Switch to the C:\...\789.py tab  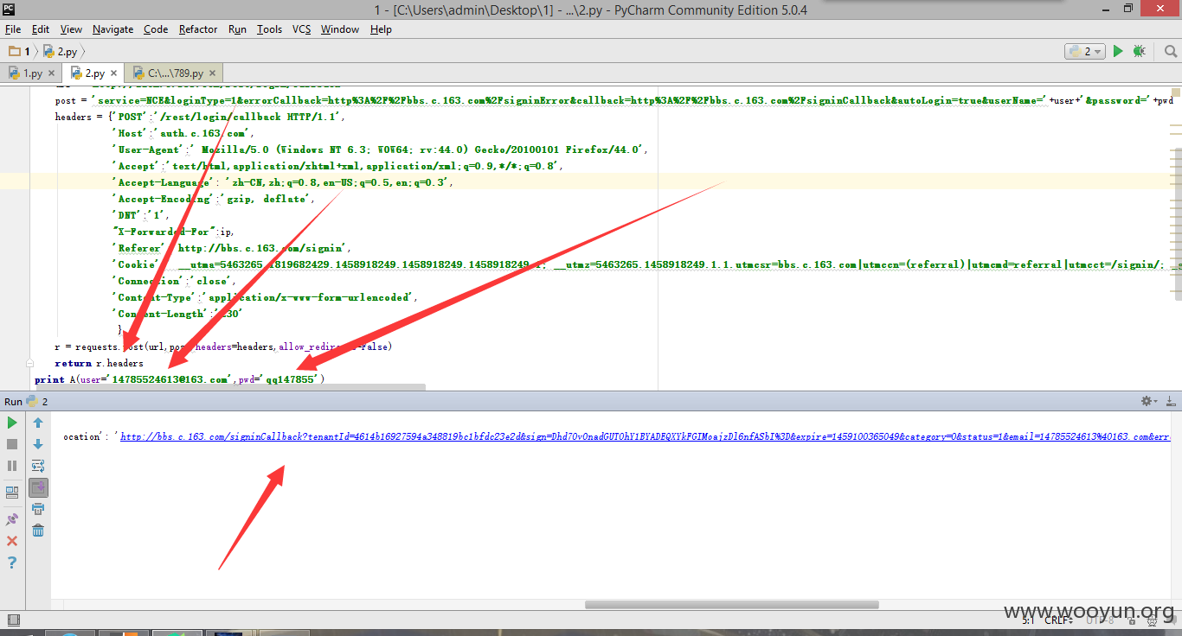point(176,73)
